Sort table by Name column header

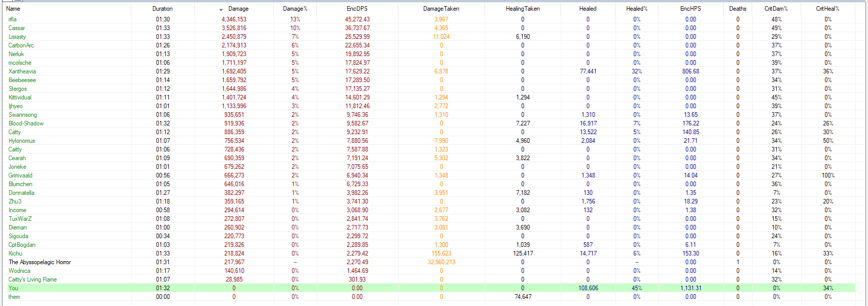click(x=13, y=9)
